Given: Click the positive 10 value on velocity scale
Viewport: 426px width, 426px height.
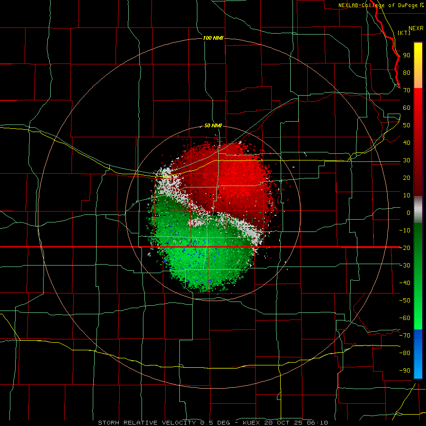Looking at the screenshot, I should pos(407,195).
